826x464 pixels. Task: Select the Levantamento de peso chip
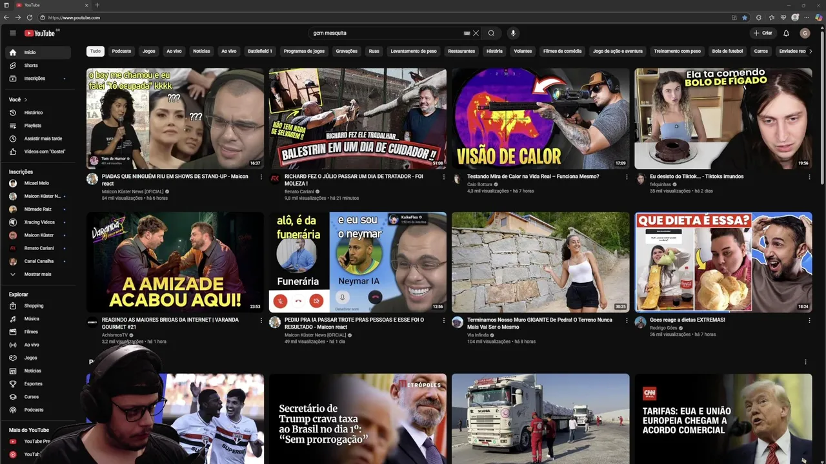[414, 51]
